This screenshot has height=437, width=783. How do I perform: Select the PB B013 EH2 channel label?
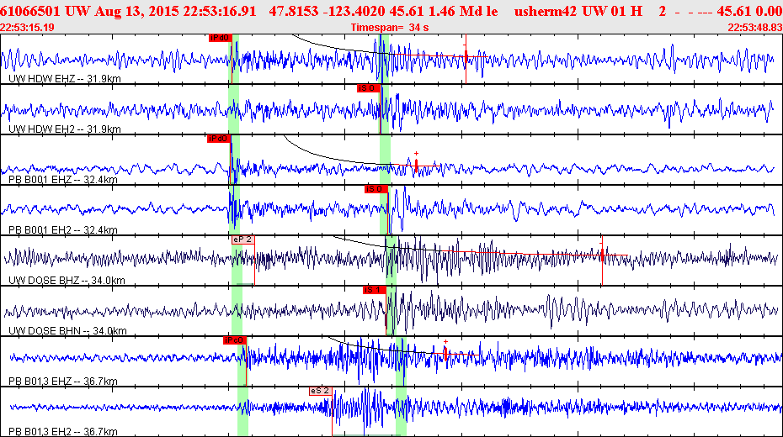(x=63, y=431)
